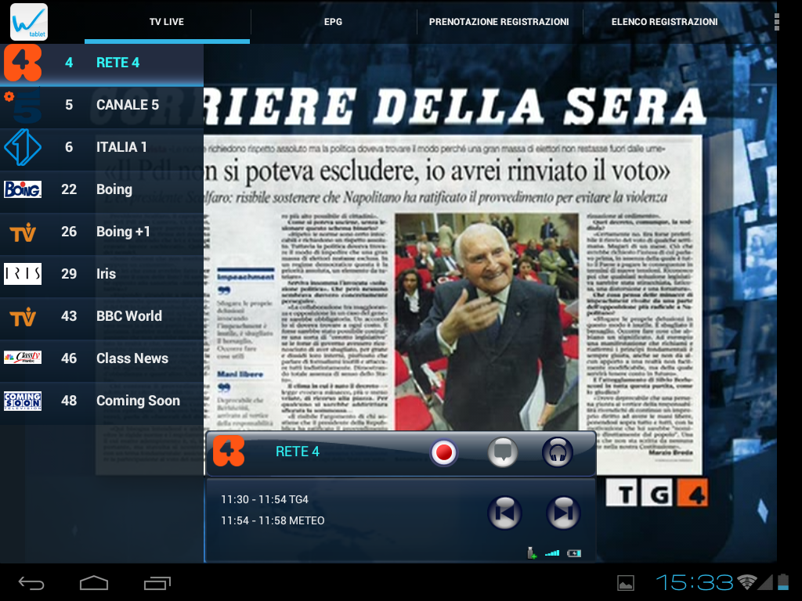Click the Iris channel logo
The width and height of the screenshot is (802, 601).
pos(23,274)
